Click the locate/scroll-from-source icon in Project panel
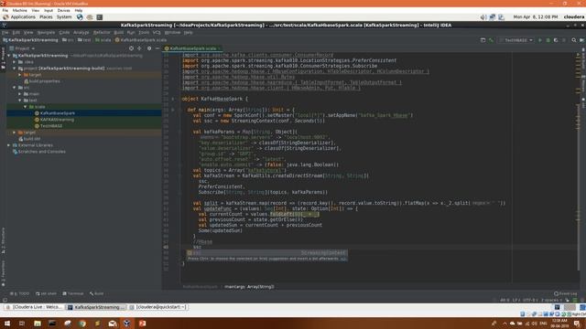Screen dimensions: 586x329 point(131,48)
